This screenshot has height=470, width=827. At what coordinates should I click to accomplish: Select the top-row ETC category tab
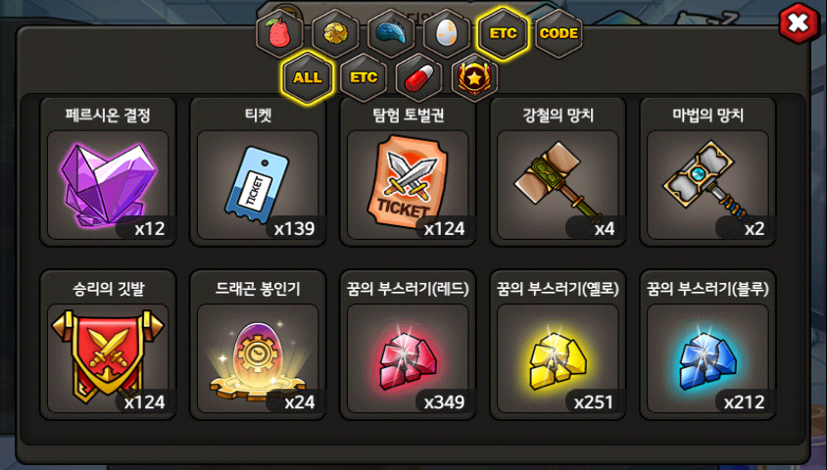(x=504, y=33)
